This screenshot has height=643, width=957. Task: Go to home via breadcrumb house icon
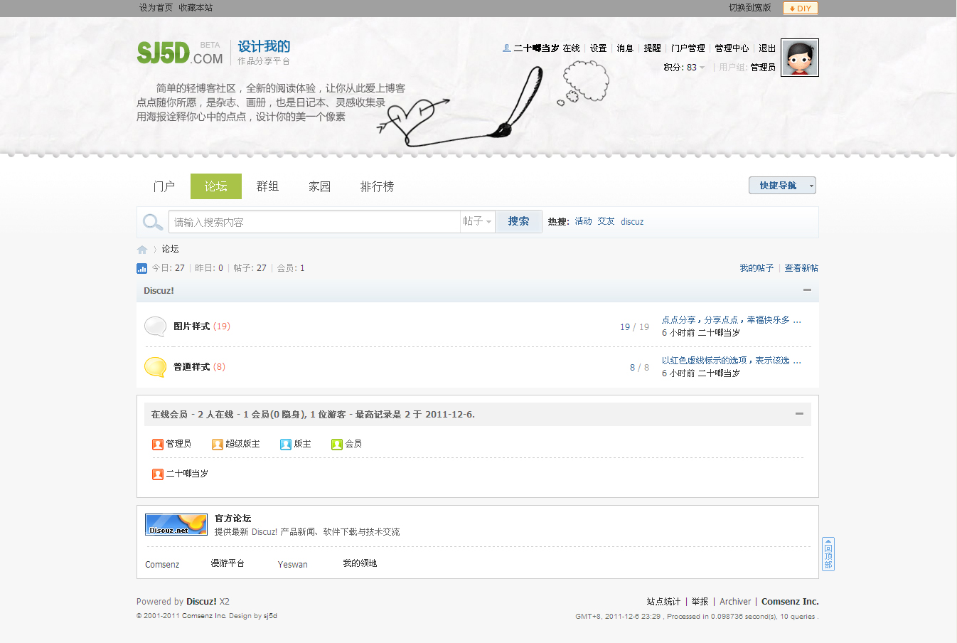point(142,250)
